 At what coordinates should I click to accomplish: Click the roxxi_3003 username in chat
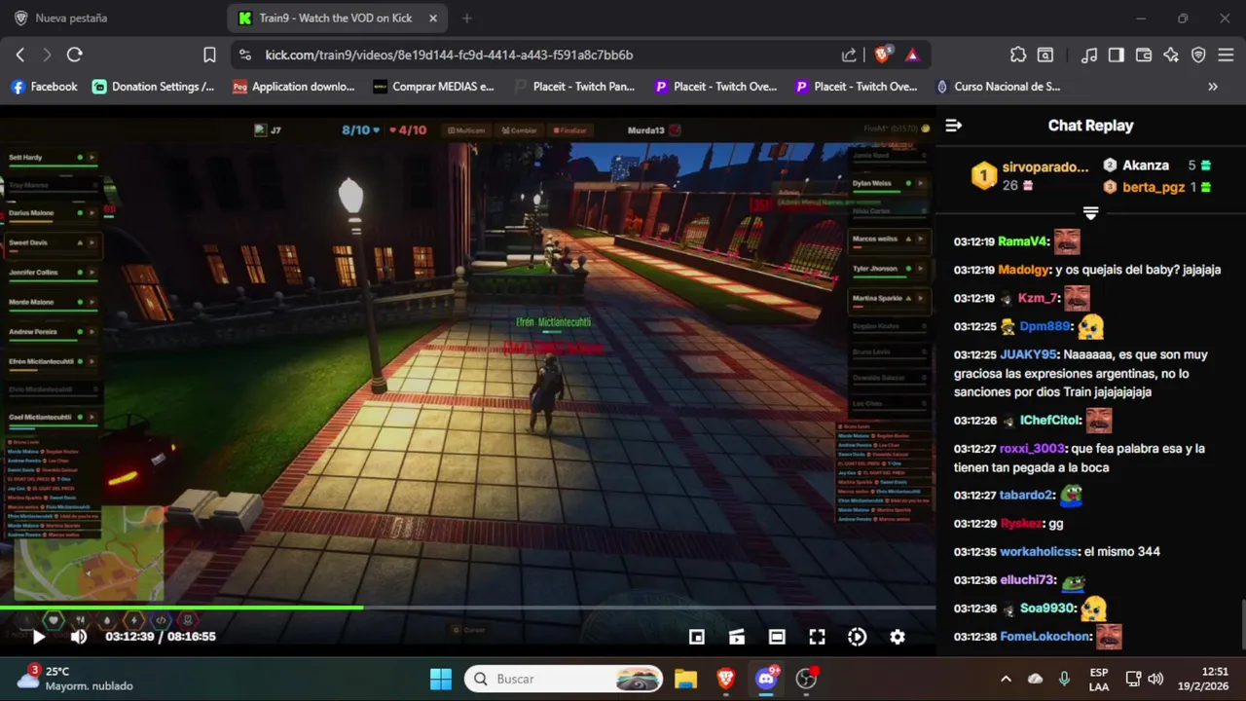tap(1032, 449)
